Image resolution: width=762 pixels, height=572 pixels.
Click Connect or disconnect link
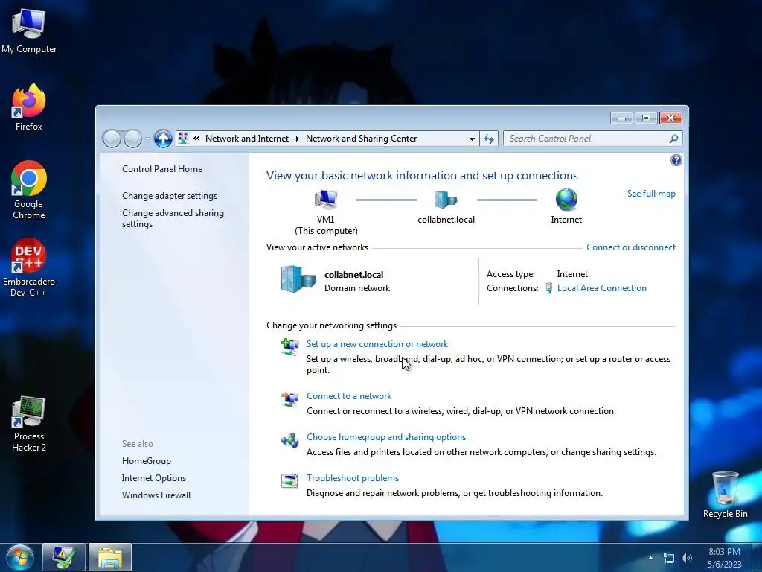631,247
